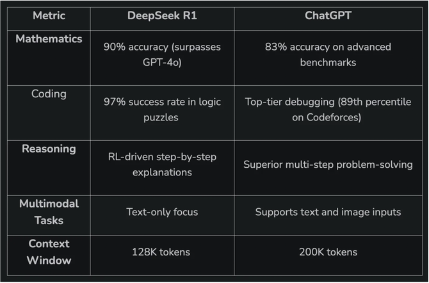This screenshot has width=429, height=283.
Task: Click the Mathematics row label
Action: pyautogui.click(x=49, y=39)
